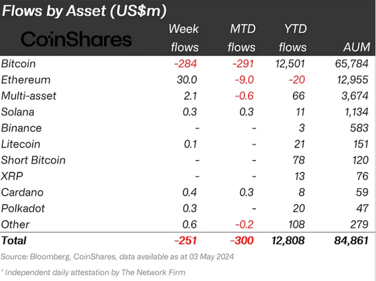Click the Bitcoin row label

pyautogui.click(x=18, y=64)
